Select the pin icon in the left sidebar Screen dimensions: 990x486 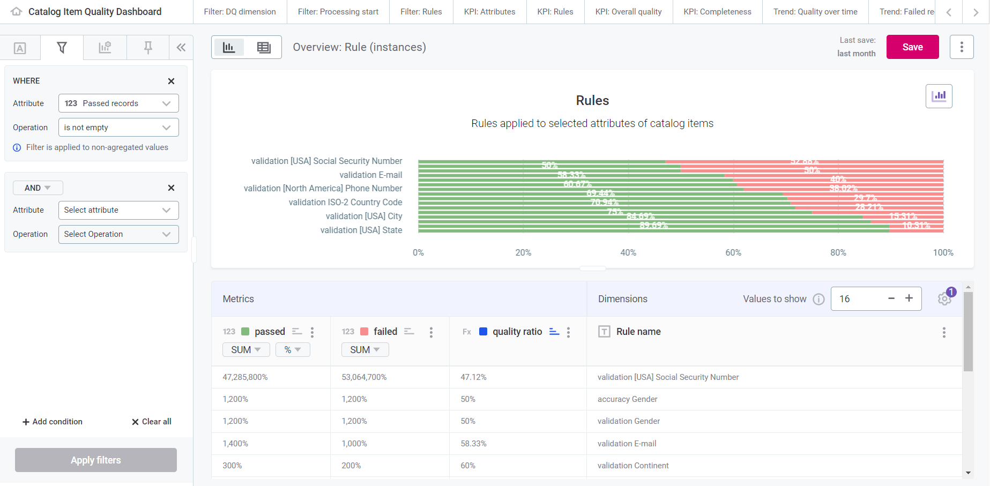pos(148,47)
